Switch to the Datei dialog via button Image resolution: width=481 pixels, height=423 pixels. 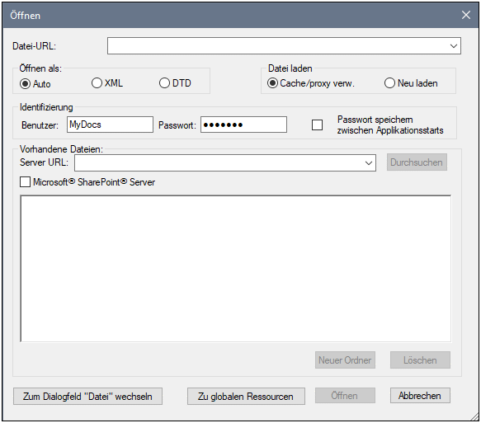click(87, 397)
